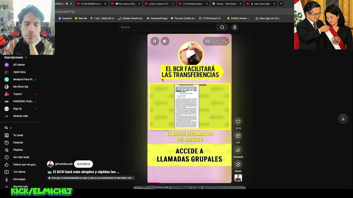353x198 pixels.
Task: Open the FANODRIC Podc... subscription
Action: [x=21, y=101]
